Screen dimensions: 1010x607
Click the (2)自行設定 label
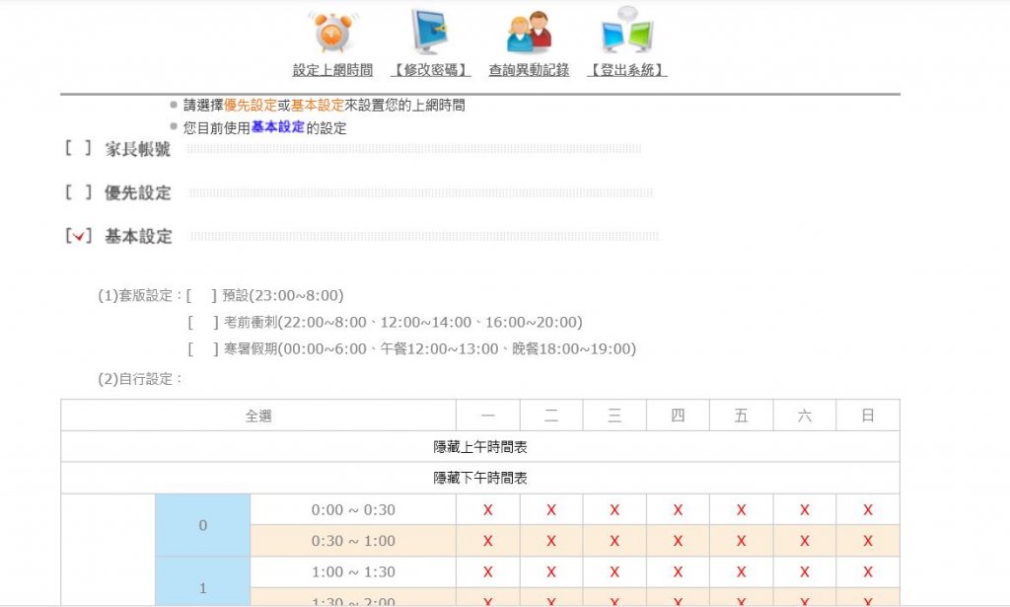pos(140,379)
